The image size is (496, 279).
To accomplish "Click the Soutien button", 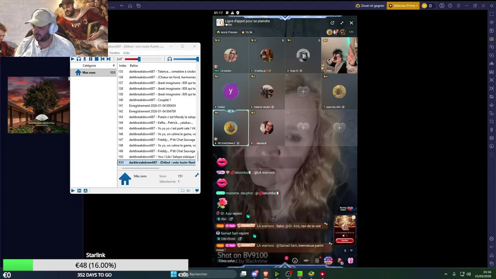I will pyautogui.click(x=344, y=240).
